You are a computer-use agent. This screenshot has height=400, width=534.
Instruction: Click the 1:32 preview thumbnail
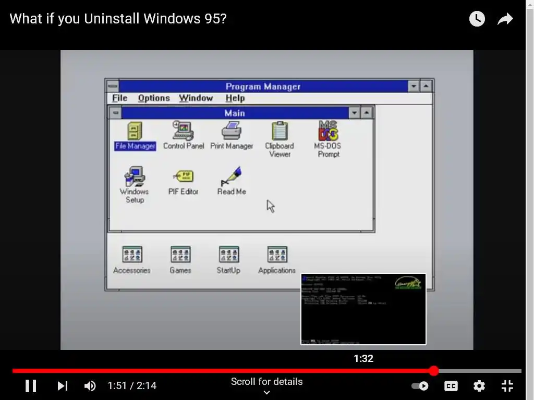pyautogui.click(x=363, y=309)
